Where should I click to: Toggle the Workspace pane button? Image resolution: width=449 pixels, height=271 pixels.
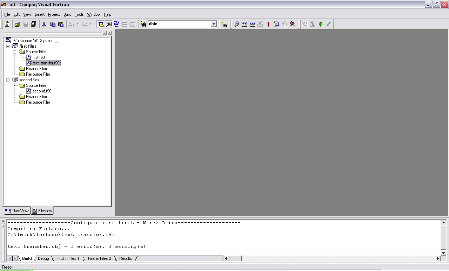100,24
